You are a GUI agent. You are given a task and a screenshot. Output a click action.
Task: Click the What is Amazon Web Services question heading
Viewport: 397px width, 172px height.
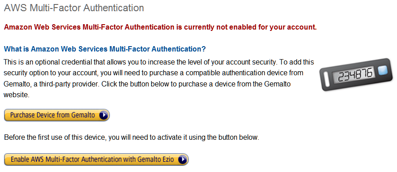click(105, 49)
